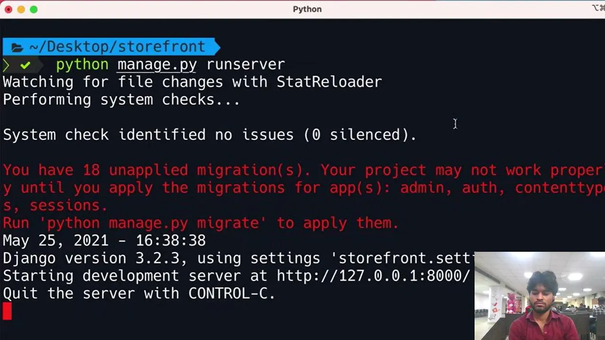The height and width of the screenshot is (340, 605).
Task: Click the ~/Desktop/storefront path label
Action: click(x=117, y=47)
